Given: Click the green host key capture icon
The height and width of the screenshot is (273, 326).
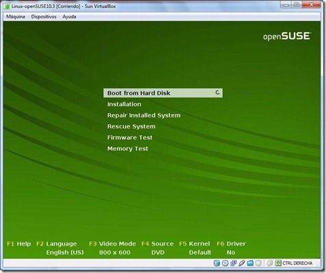Looking at the screenshot, I should pyautogui.click(x=278, y=263).
